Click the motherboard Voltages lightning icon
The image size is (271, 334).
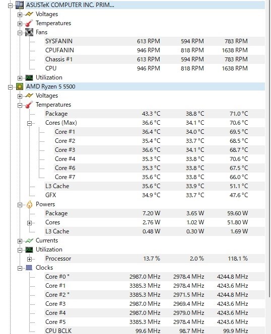point(29,14)
